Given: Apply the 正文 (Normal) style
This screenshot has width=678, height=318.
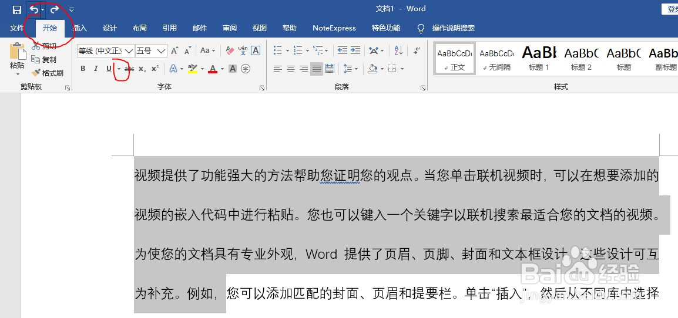Looking at the screenshot, I should 455,58.
